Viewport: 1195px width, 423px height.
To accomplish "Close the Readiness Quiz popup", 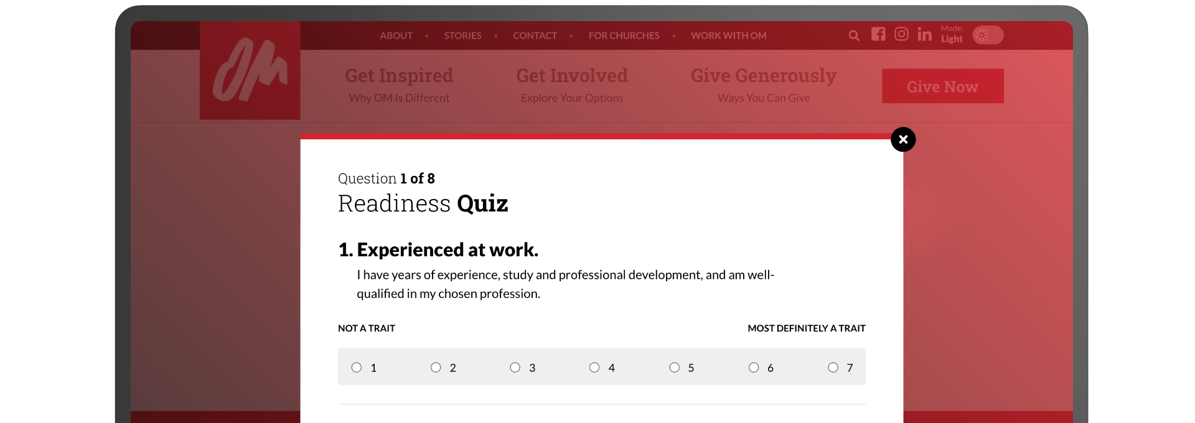I will coord(903,139).
